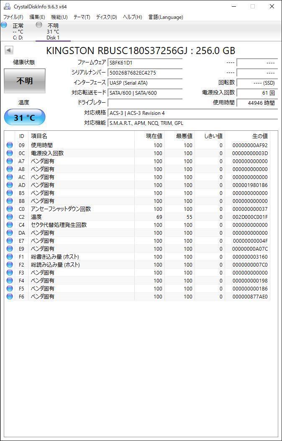Click the 不明 health status button
282x441 pixels.
coord(25,81)
